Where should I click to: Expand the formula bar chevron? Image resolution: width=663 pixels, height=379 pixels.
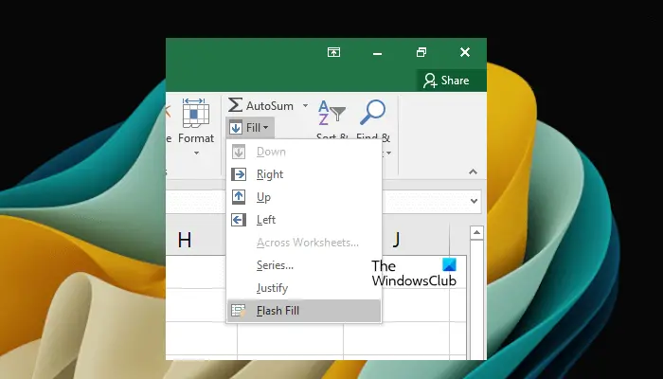point(474,201)
